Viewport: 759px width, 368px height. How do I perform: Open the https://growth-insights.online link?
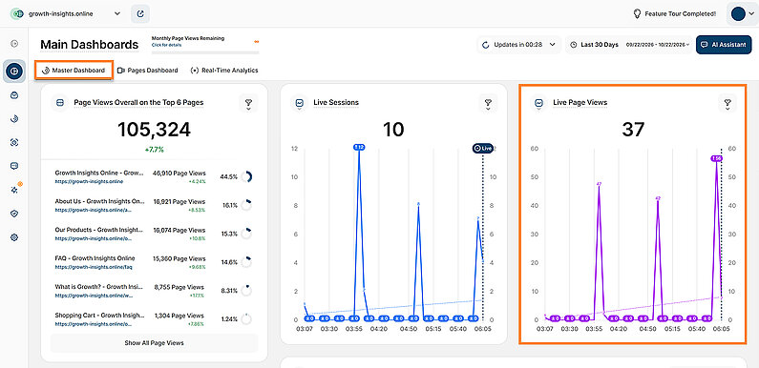click(89, 182)
